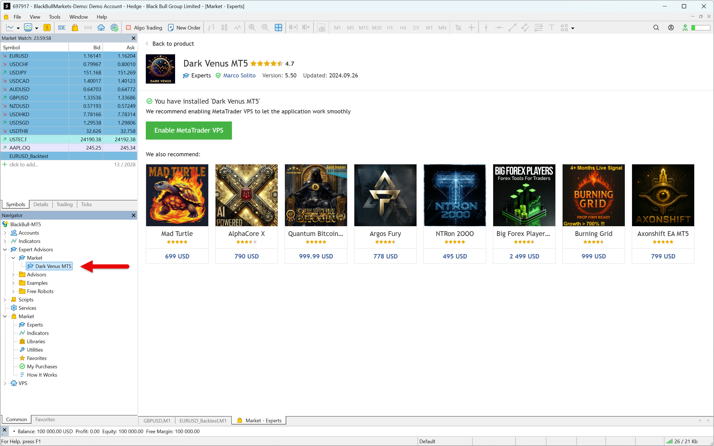Viewport: 714px width, 446px height.
Task: Click the user account profile icon
Action: [671, 28]
